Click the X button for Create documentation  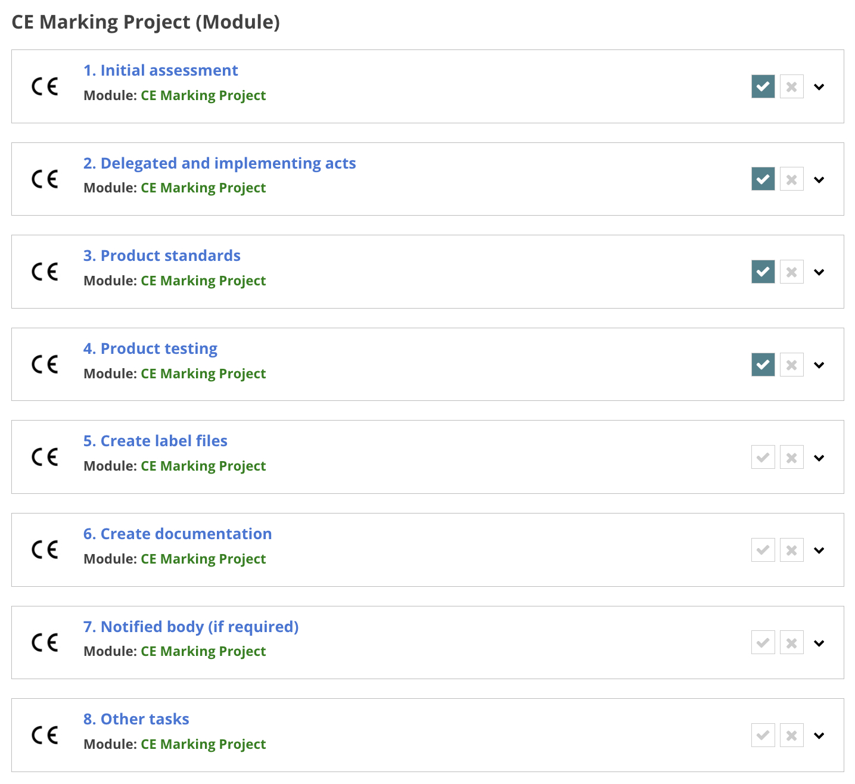792,550
